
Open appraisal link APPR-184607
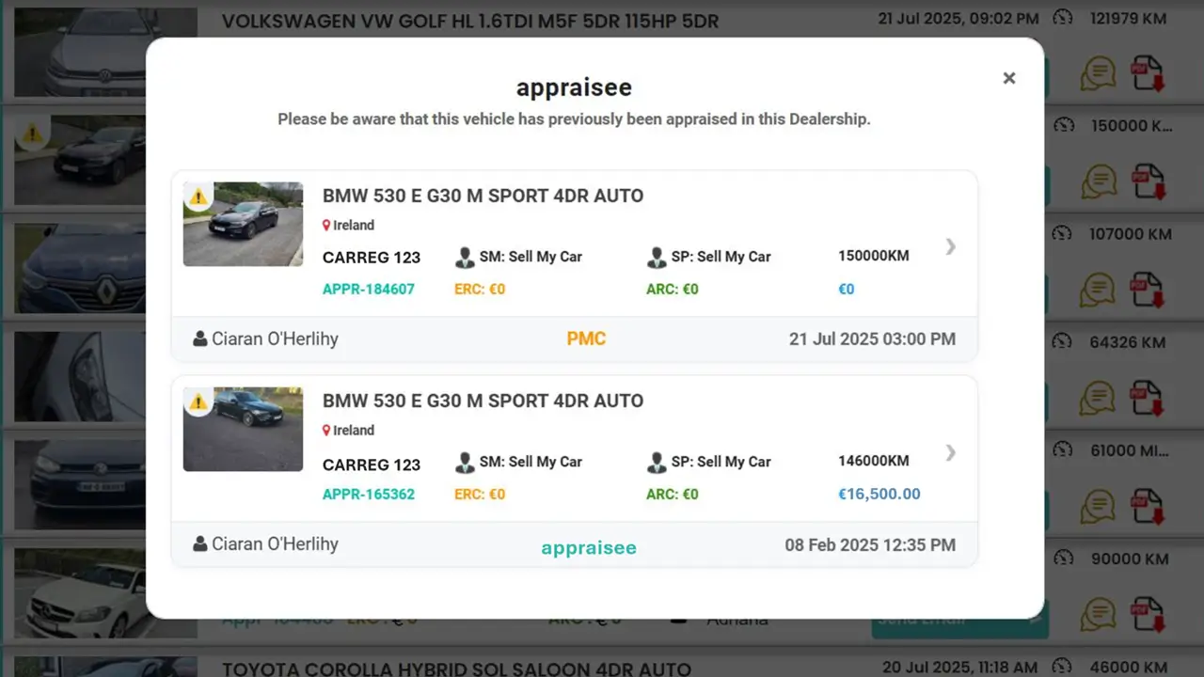click(x=369, y=289)
